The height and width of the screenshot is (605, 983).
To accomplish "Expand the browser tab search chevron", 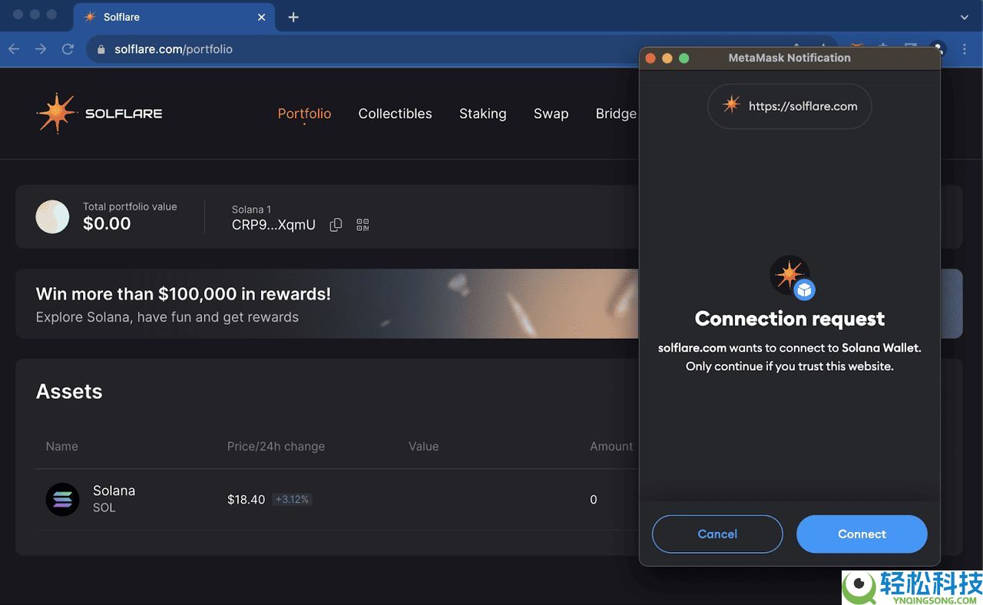I will 965,17.
